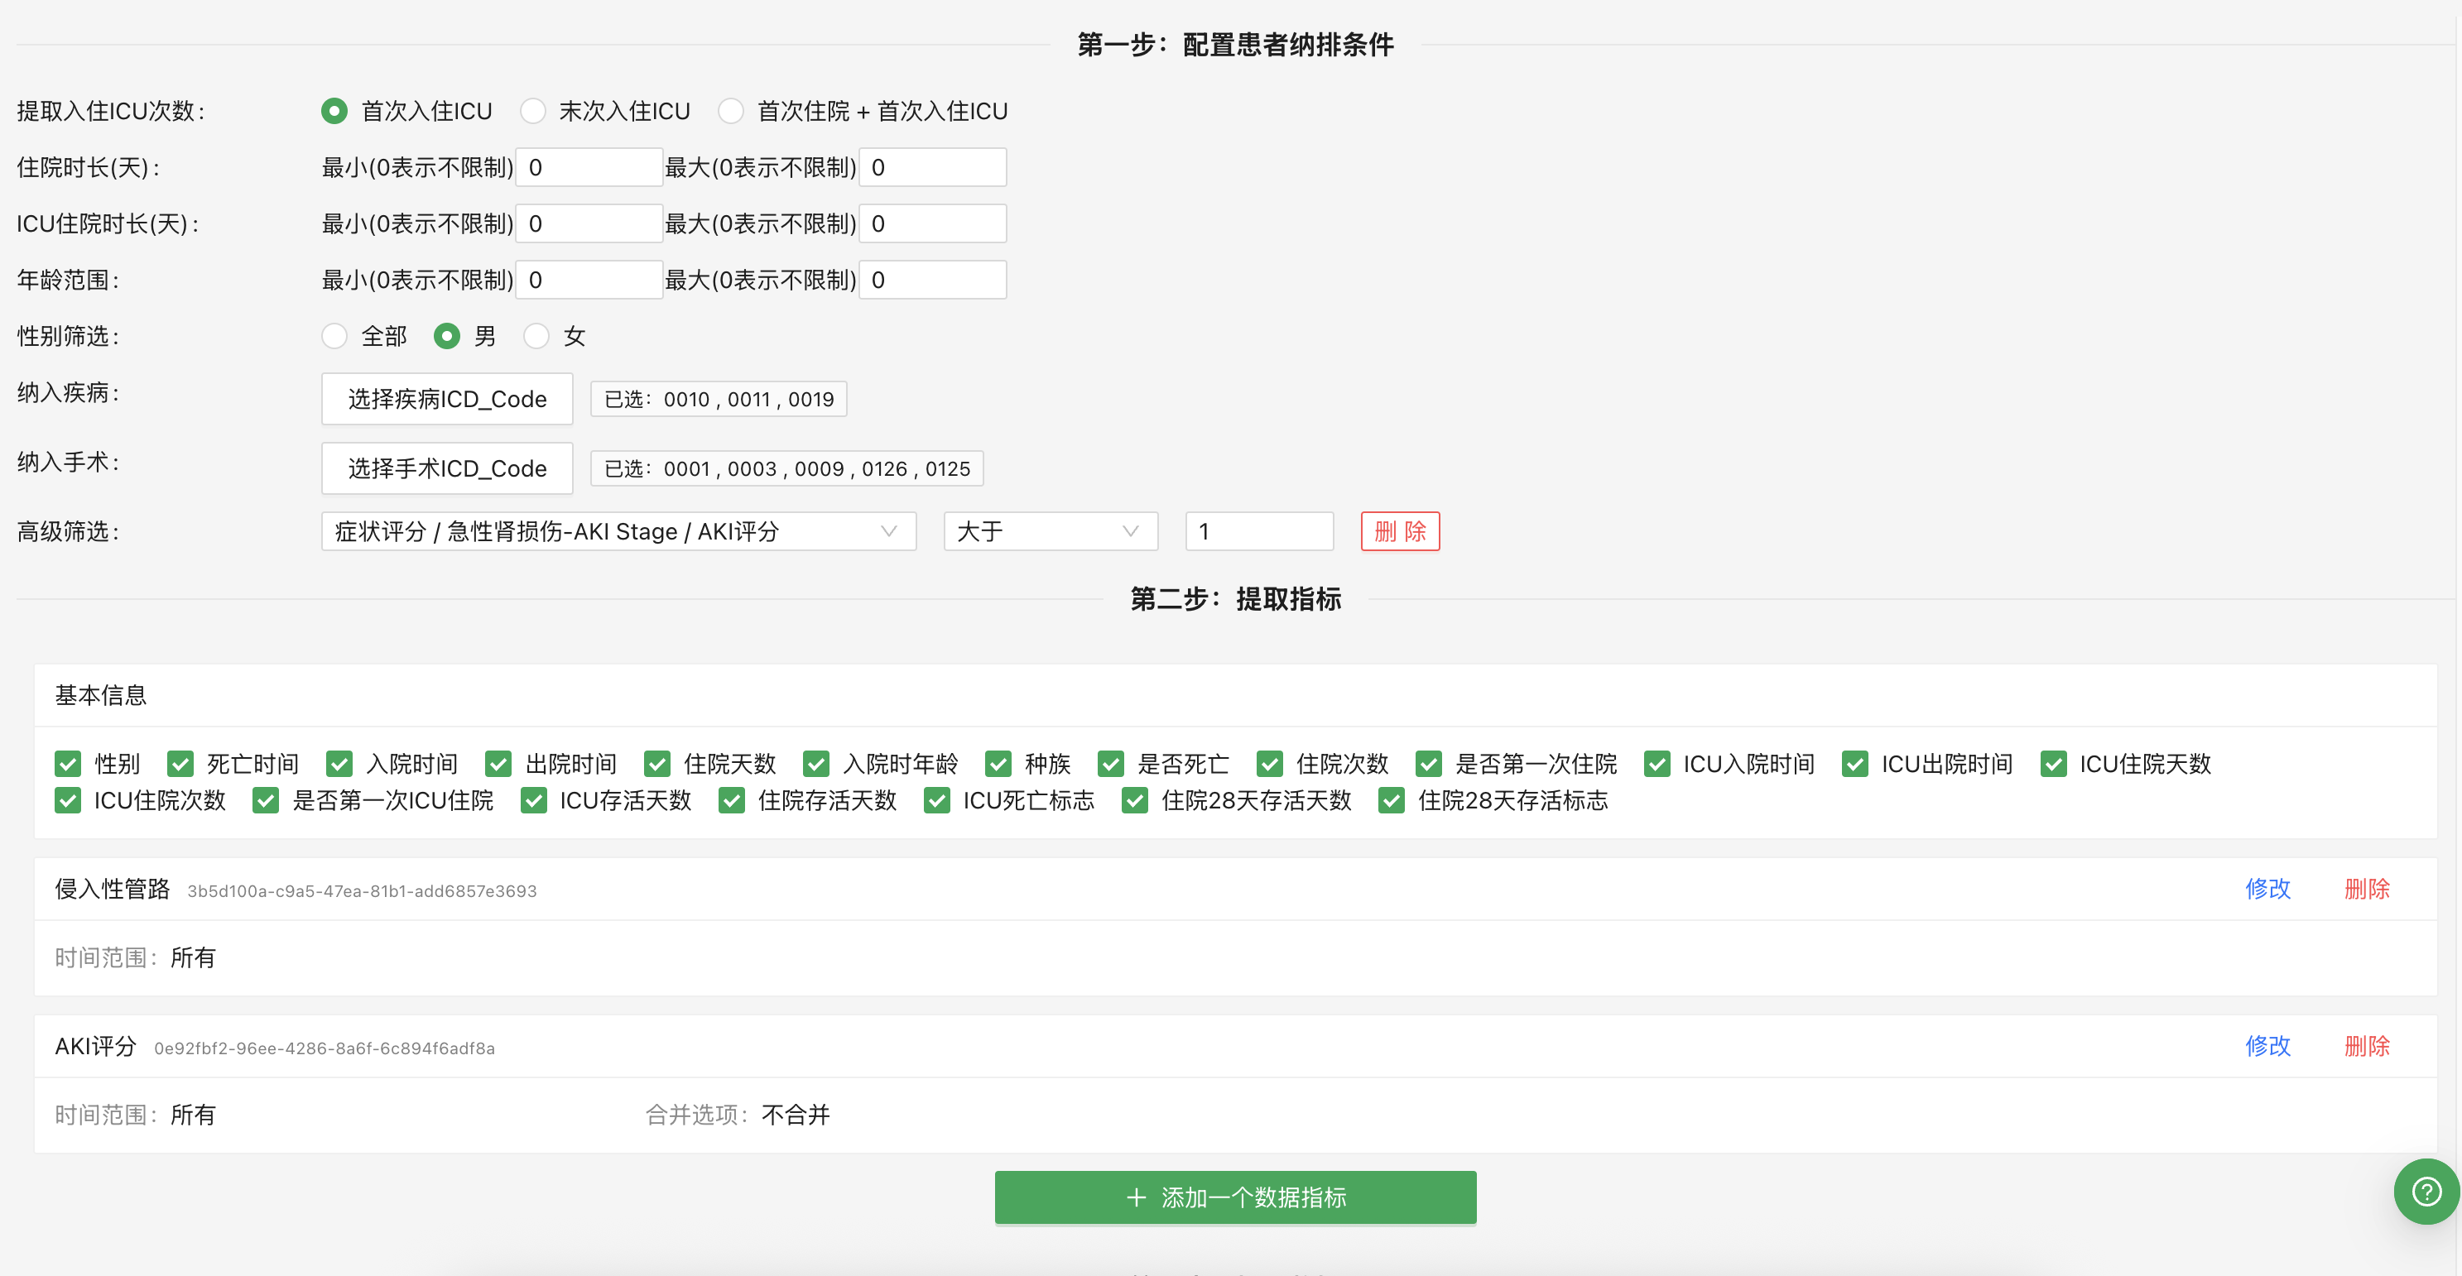Expand the 大于 comparison operator dropdown
The width and height of the screenshot is (2462, 1276).
pyautogui.click(x=1050, y=531)
